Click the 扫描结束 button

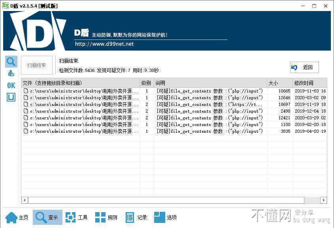pos(37,65)
